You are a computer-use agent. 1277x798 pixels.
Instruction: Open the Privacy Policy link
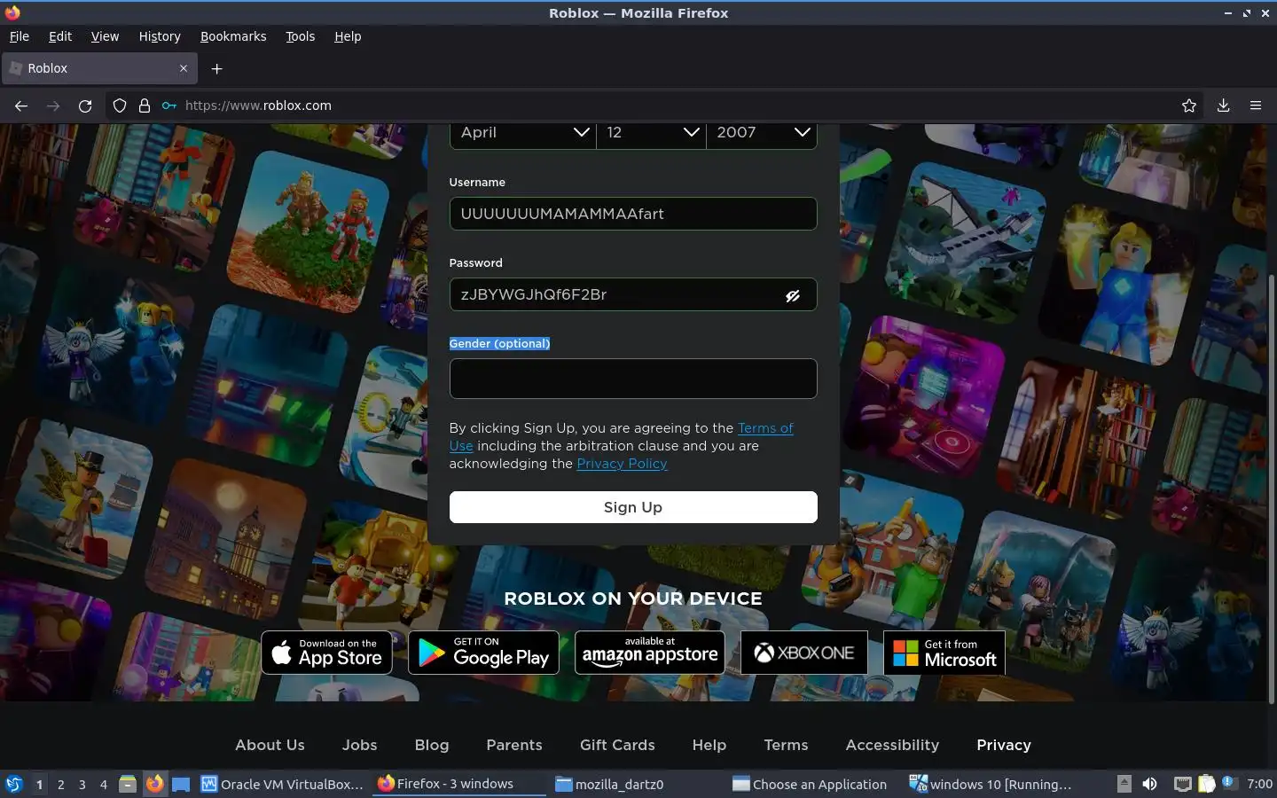622,464
